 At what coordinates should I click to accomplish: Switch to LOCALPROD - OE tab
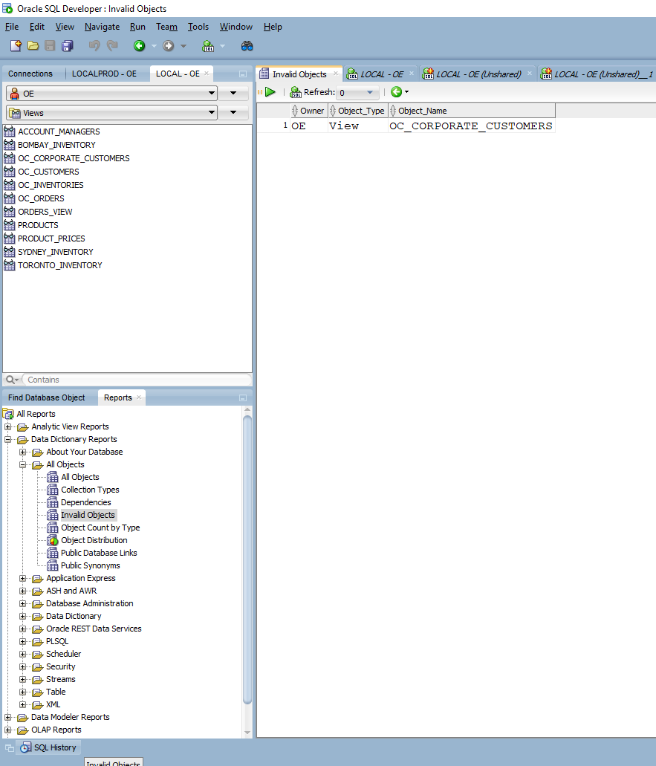[x=104, y=74]
